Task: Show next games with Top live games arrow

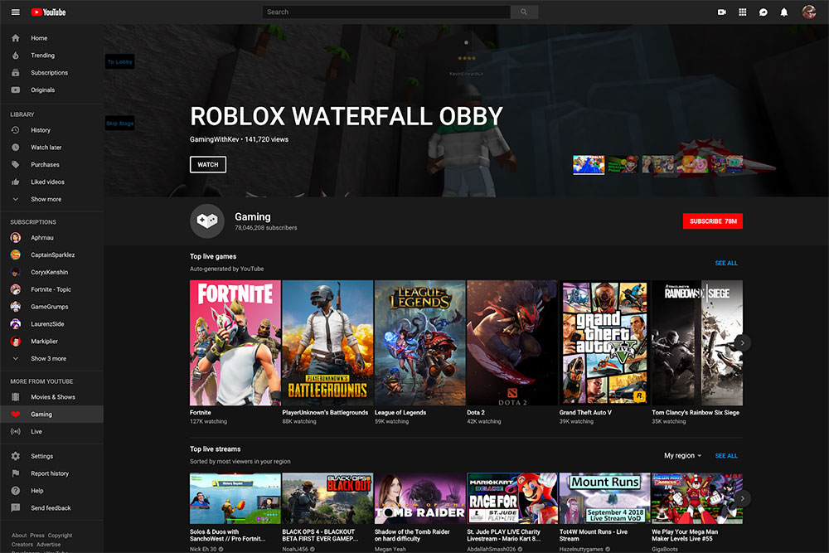Action: 742,343
